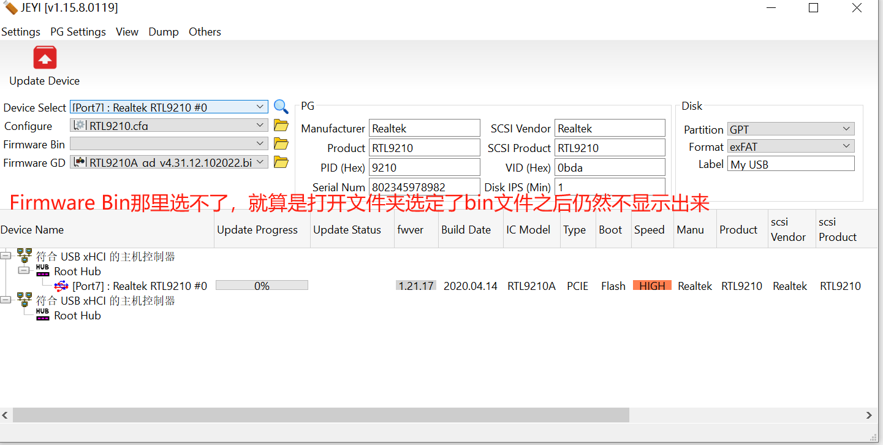Click the Type column header
Screen dimensions: 883x445
[x=578, y=229]
